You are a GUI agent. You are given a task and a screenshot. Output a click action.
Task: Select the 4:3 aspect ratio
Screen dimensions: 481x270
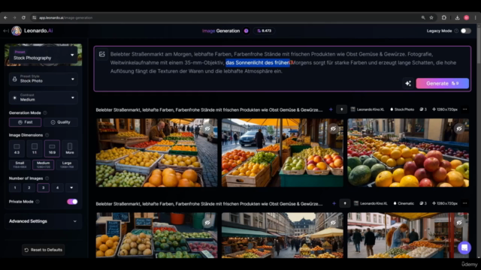[17, 148]
